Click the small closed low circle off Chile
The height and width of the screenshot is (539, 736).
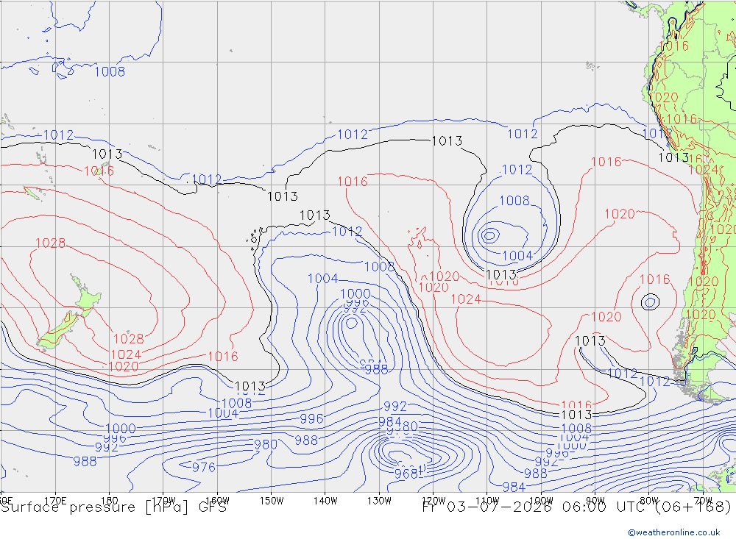(x=650, y=302)
